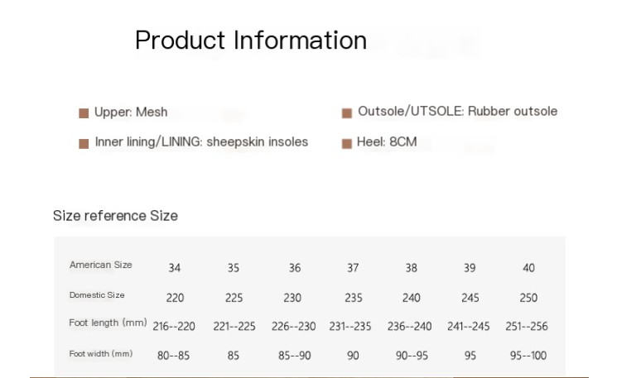Click the Rubber outsole text

coord(513,111)
